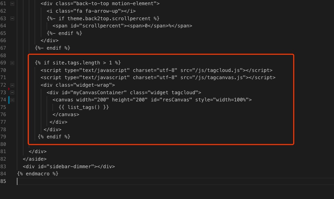Collapse the myCanvasContainer div fold on line 73
This screenshot has width=334, height=199.
pos(12,92)
